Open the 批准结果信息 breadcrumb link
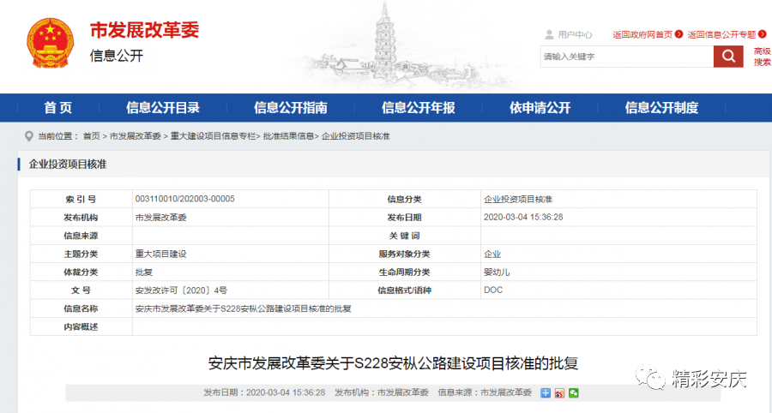The width and height of the screenshot is (772, 413). [x=288, y=136]
